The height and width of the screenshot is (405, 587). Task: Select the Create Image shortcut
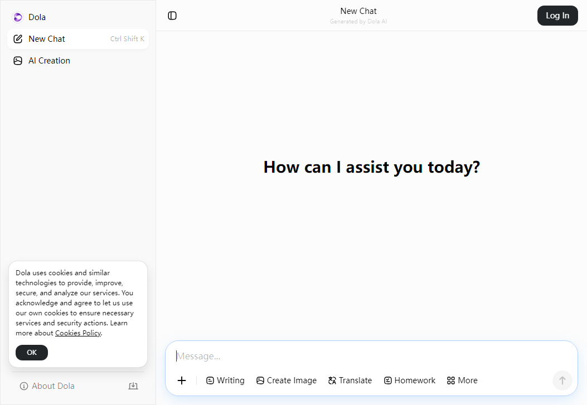coord(287,380)
